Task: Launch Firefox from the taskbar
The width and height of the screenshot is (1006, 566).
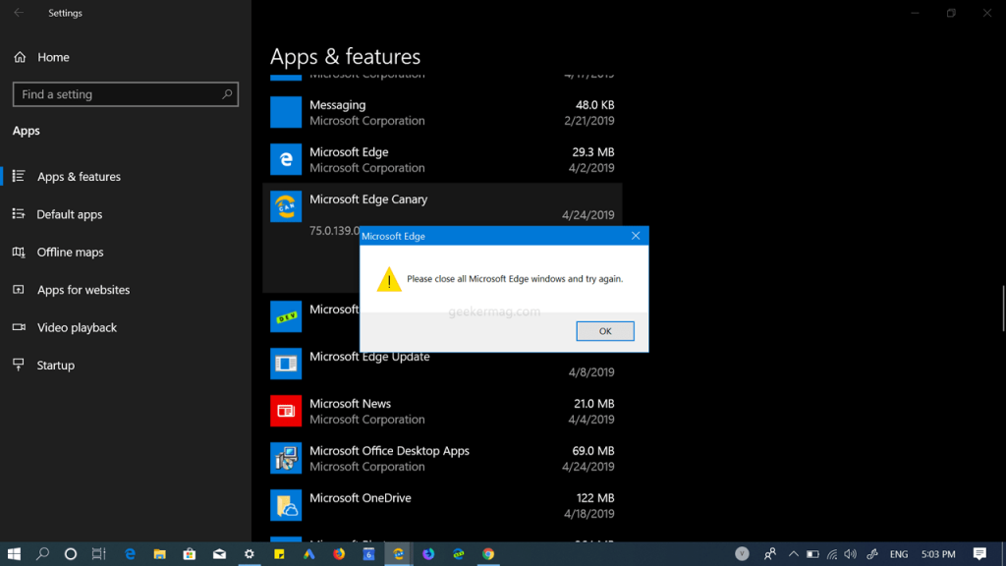Action: click(x=339, y=554)
